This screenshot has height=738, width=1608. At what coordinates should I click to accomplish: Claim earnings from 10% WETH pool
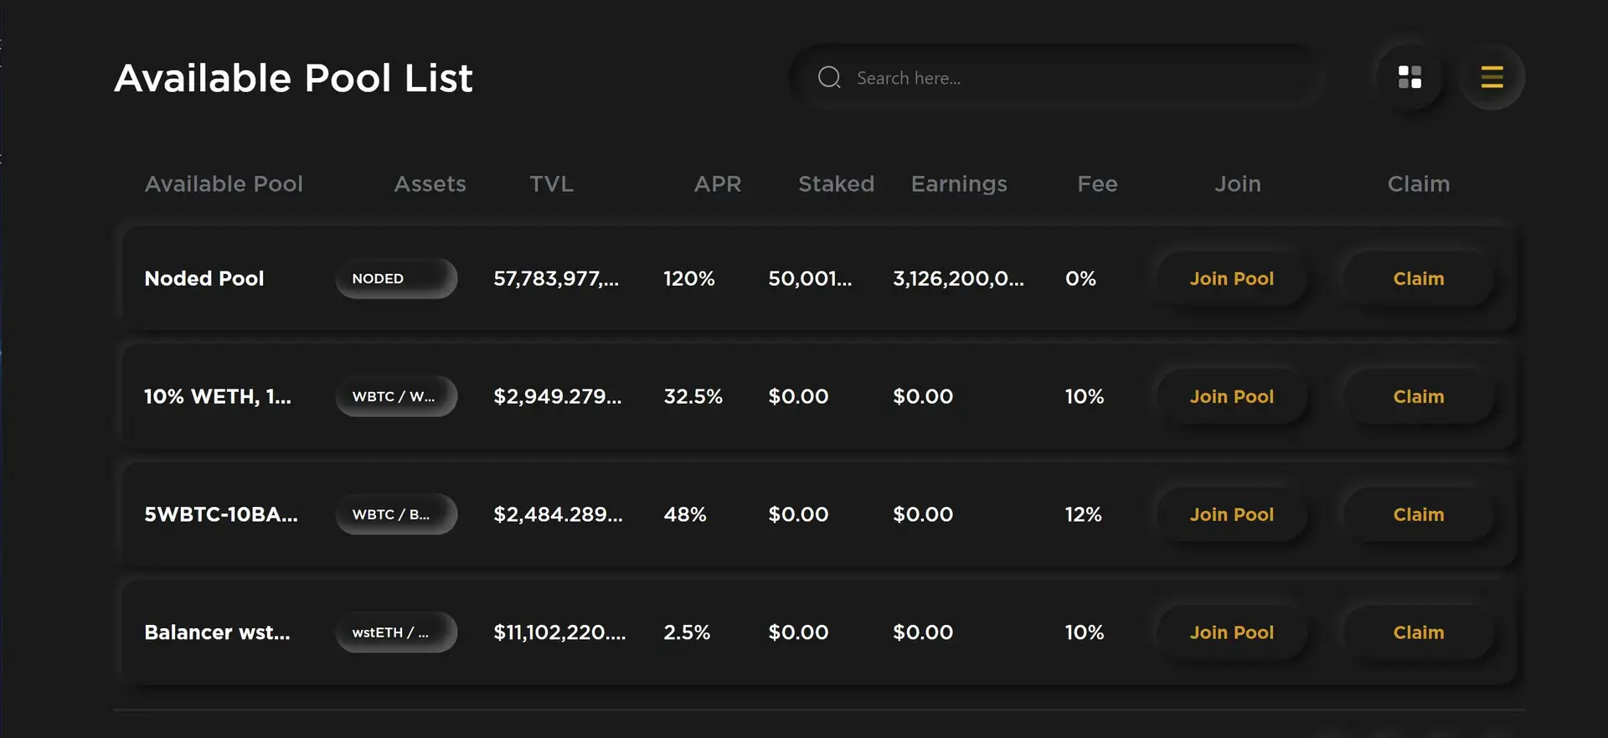tap(1418, 397)
